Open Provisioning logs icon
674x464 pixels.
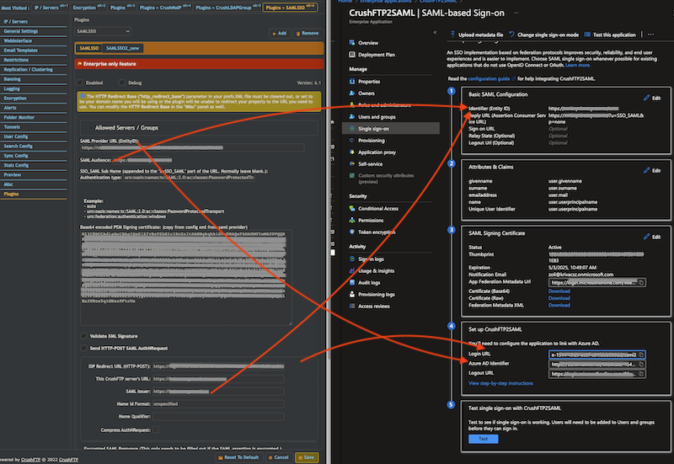pyautogui.click(x=352, y=294)
